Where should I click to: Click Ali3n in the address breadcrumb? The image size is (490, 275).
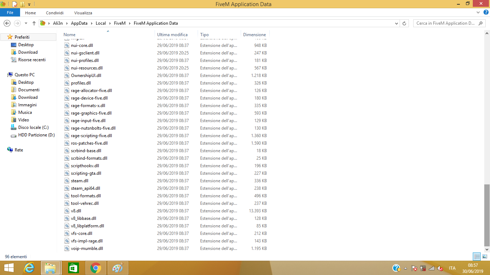coord(57,23)
